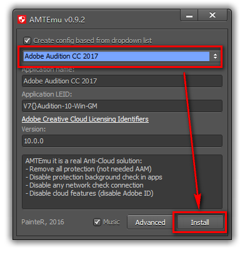Focus the Application name text field

pos(122,81)
